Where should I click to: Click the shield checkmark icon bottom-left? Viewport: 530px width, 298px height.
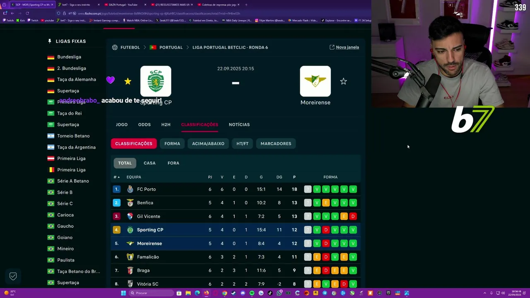click(13, 276)
